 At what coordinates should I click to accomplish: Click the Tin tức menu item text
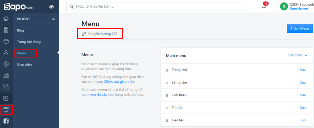(177, 108)
